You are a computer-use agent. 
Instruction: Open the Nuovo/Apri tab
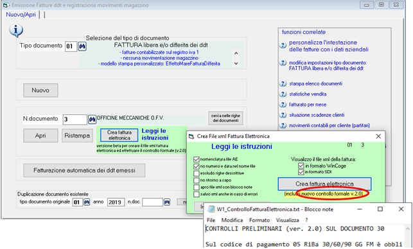point(21,15)
